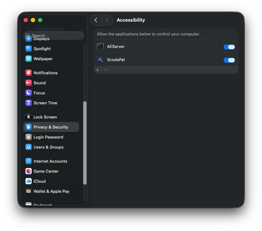This screenshot has width=262, height=231.
Task: Click the Game Center icon
Action: [x=29, y=171]
